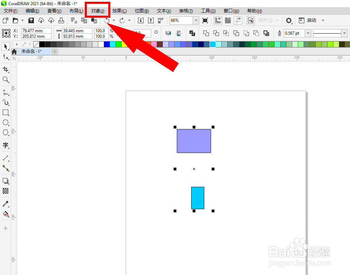This screenshot has width=350, height=275.
Task: Select the cyan rectangle on canvas
Action: click(197, 198)
